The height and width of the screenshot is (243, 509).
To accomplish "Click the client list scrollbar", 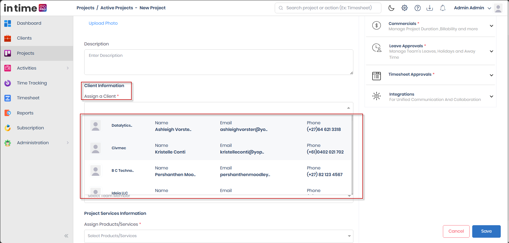I will (352, 155).
